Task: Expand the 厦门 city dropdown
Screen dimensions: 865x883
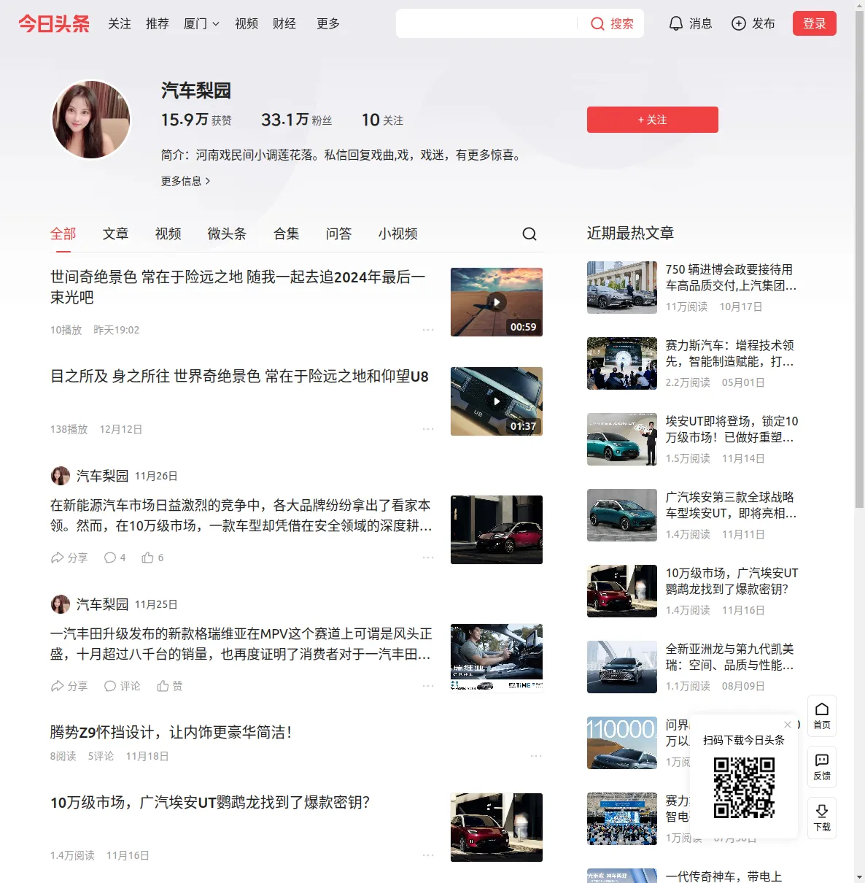Action: pos(201,23)
